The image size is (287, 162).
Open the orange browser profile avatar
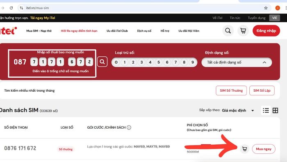(x=278, y=8)
